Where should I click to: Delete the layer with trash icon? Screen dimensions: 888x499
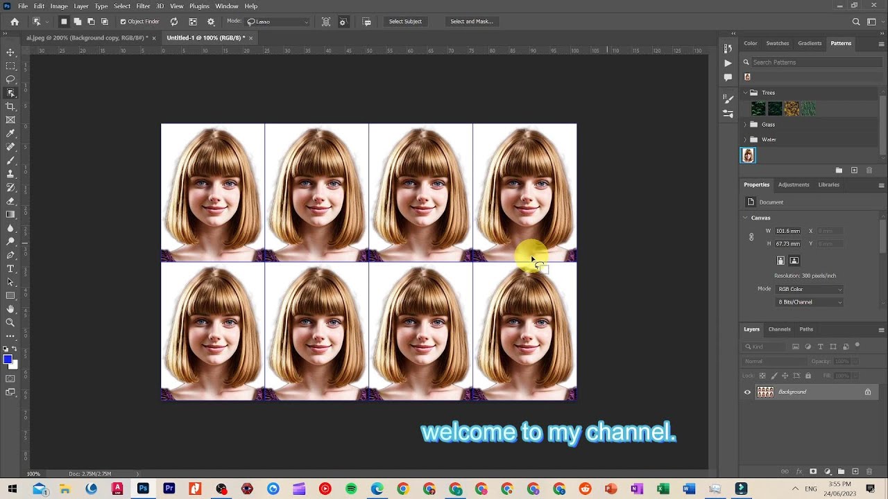click(869, 471)
